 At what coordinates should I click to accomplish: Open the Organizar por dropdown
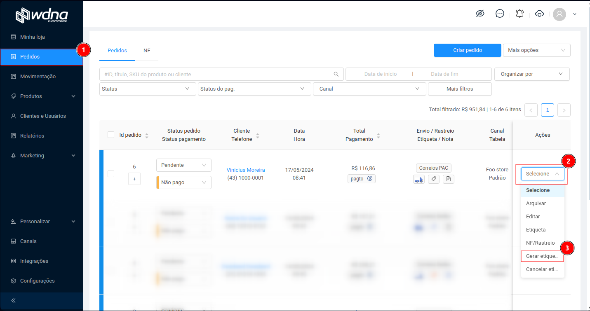tap(532, 74)
